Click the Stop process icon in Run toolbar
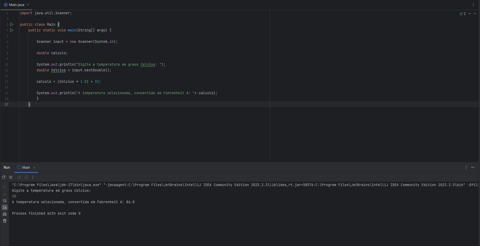This screenshot has height=246, width=480. [11, 177]
